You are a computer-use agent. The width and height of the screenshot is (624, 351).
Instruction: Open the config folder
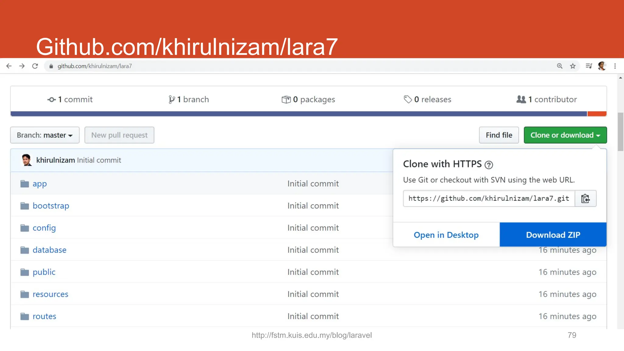44,228
